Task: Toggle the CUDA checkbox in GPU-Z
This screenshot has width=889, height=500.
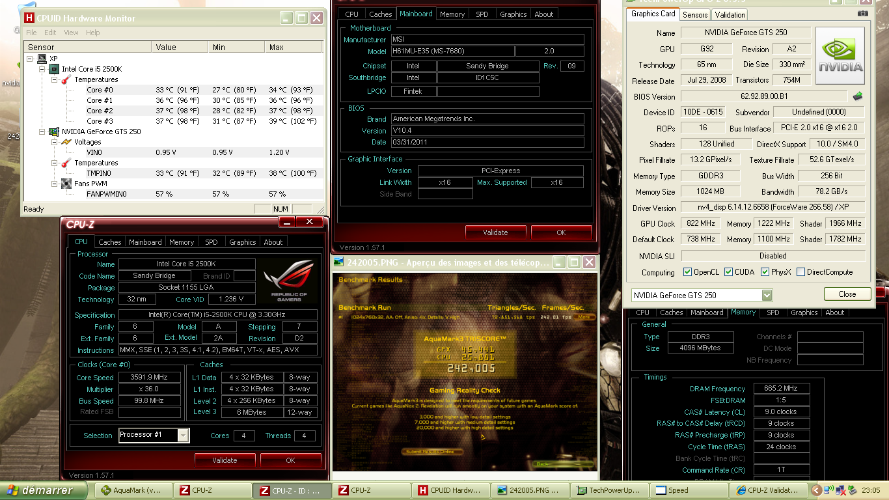Action: [728, 272]
